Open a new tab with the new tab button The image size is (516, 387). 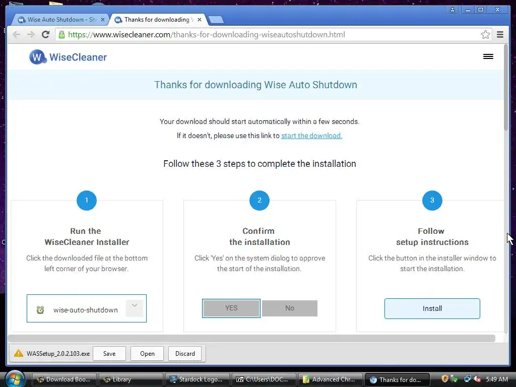point(216,20)
